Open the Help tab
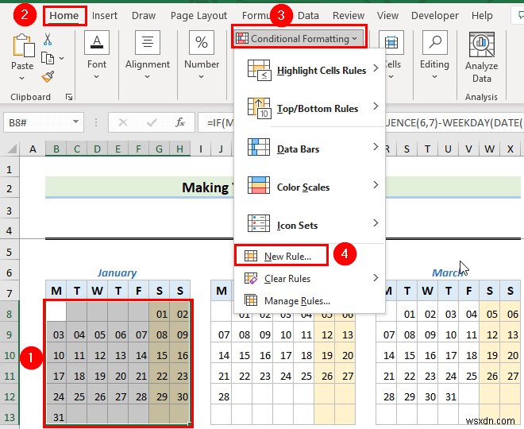This screenshot has height=429, width=524. [x=482, y=16]
